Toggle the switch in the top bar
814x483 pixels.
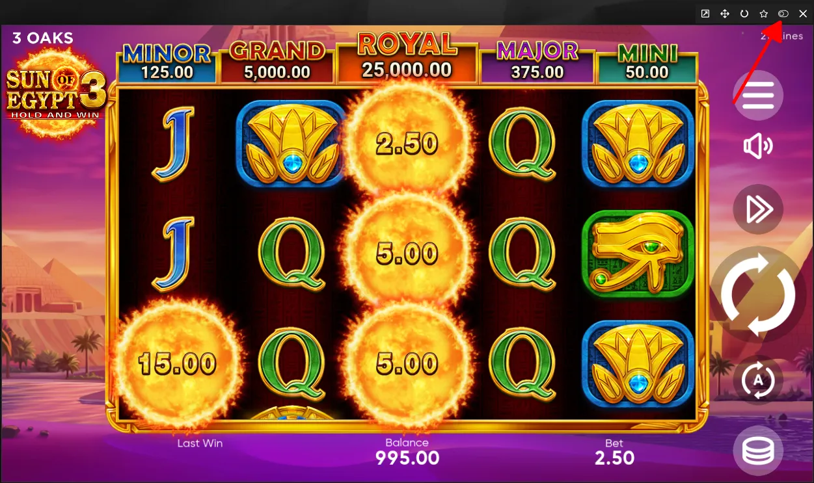(x=783, y=14)
